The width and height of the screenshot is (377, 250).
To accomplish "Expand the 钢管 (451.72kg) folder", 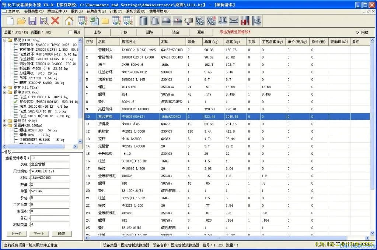I will 4,87.
